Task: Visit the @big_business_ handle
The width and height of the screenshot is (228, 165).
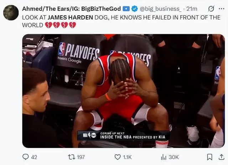Action: [161, 9]
